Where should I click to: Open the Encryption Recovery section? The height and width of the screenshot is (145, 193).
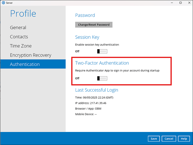pos(31,55)
